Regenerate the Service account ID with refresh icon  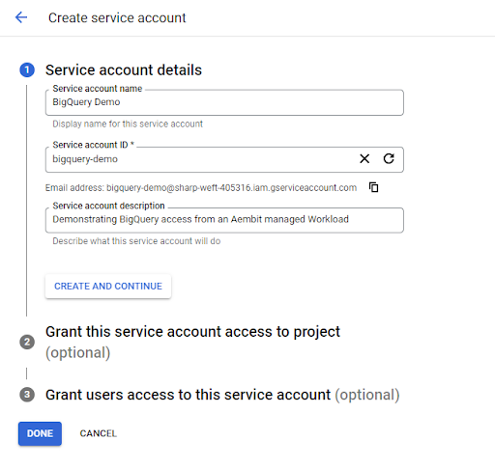point(389,158)
